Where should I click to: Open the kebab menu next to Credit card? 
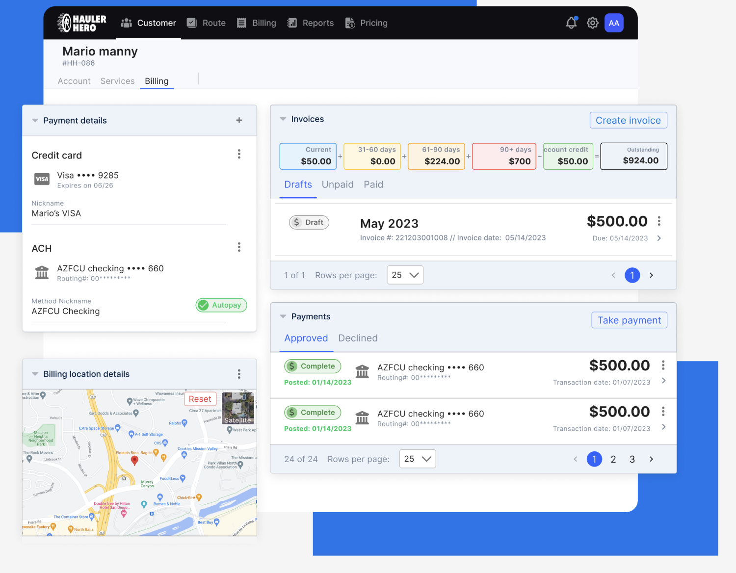coord(239,154)
